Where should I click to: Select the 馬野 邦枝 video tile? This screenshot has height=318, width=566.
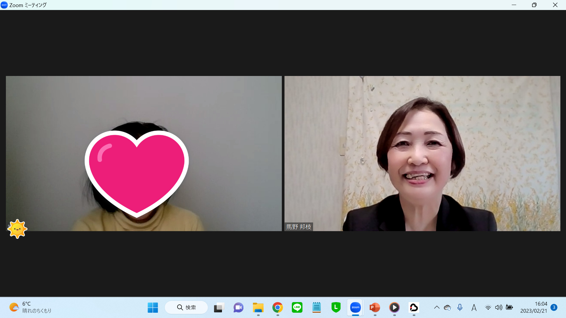coord(422,153)
